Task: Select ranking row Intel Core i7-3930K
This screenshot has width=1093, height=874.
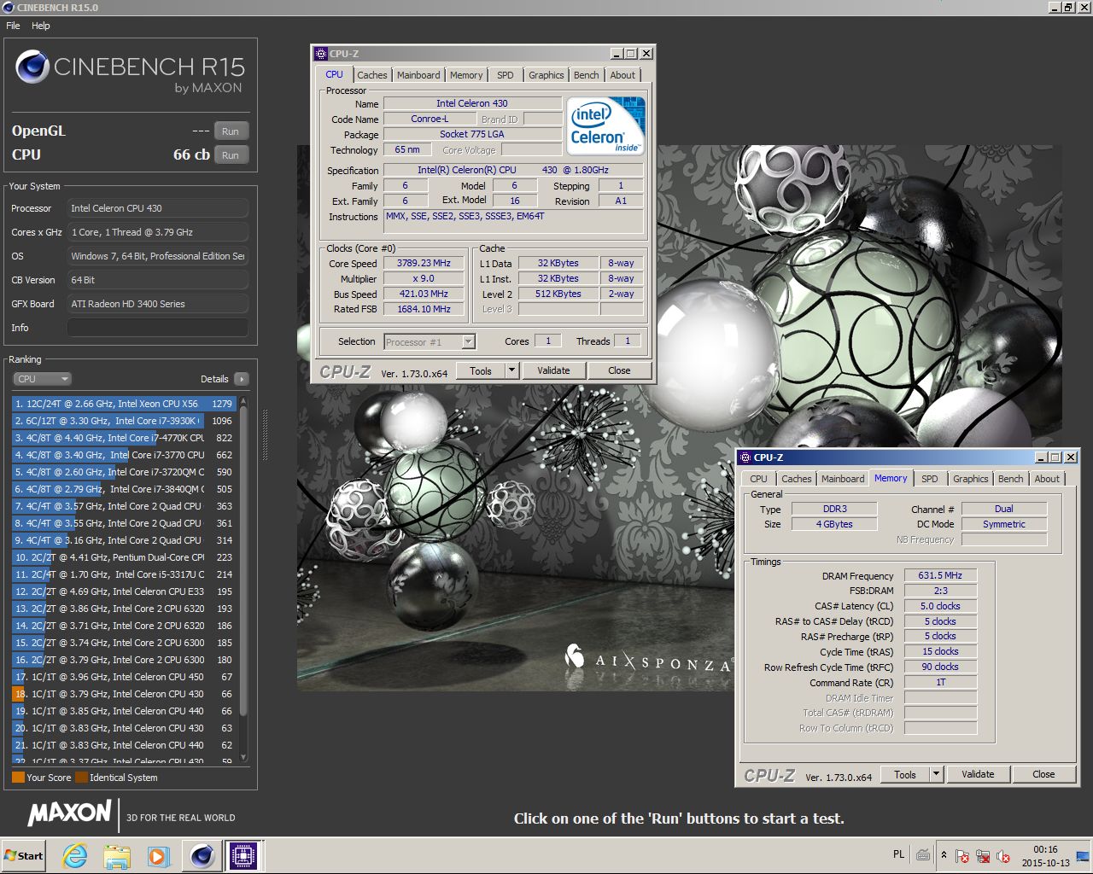Action: coord(124,421)
